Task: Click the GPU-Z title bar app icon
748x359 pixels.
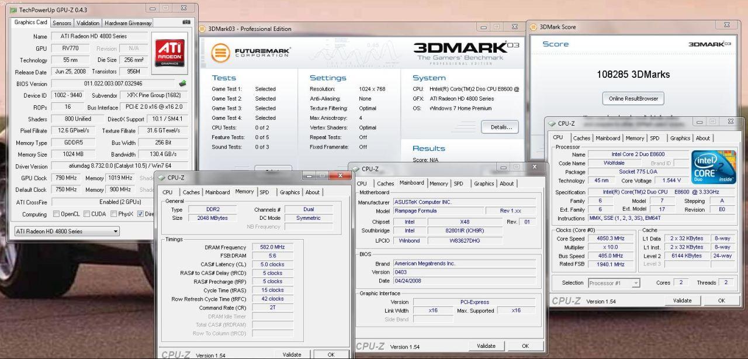Action: pyautogui.click(x=13, y=10)
